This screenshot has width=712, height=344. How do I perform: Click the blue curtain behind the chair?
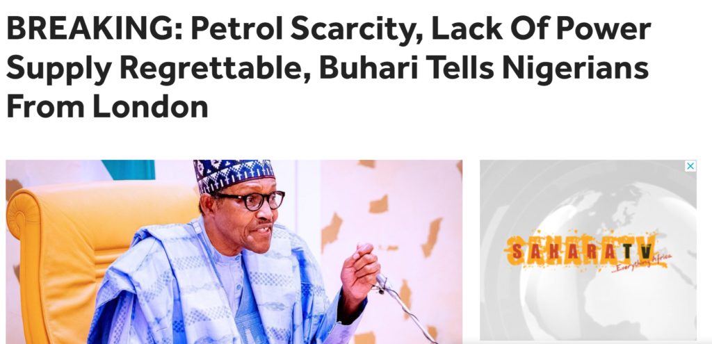click(128, 170)
